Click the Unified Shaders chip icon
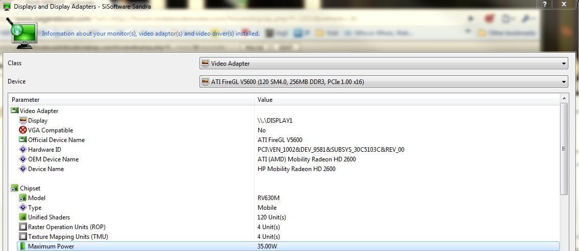Viewport: 579px width, 251px height. pyautogui.click(x=23, y=217)
